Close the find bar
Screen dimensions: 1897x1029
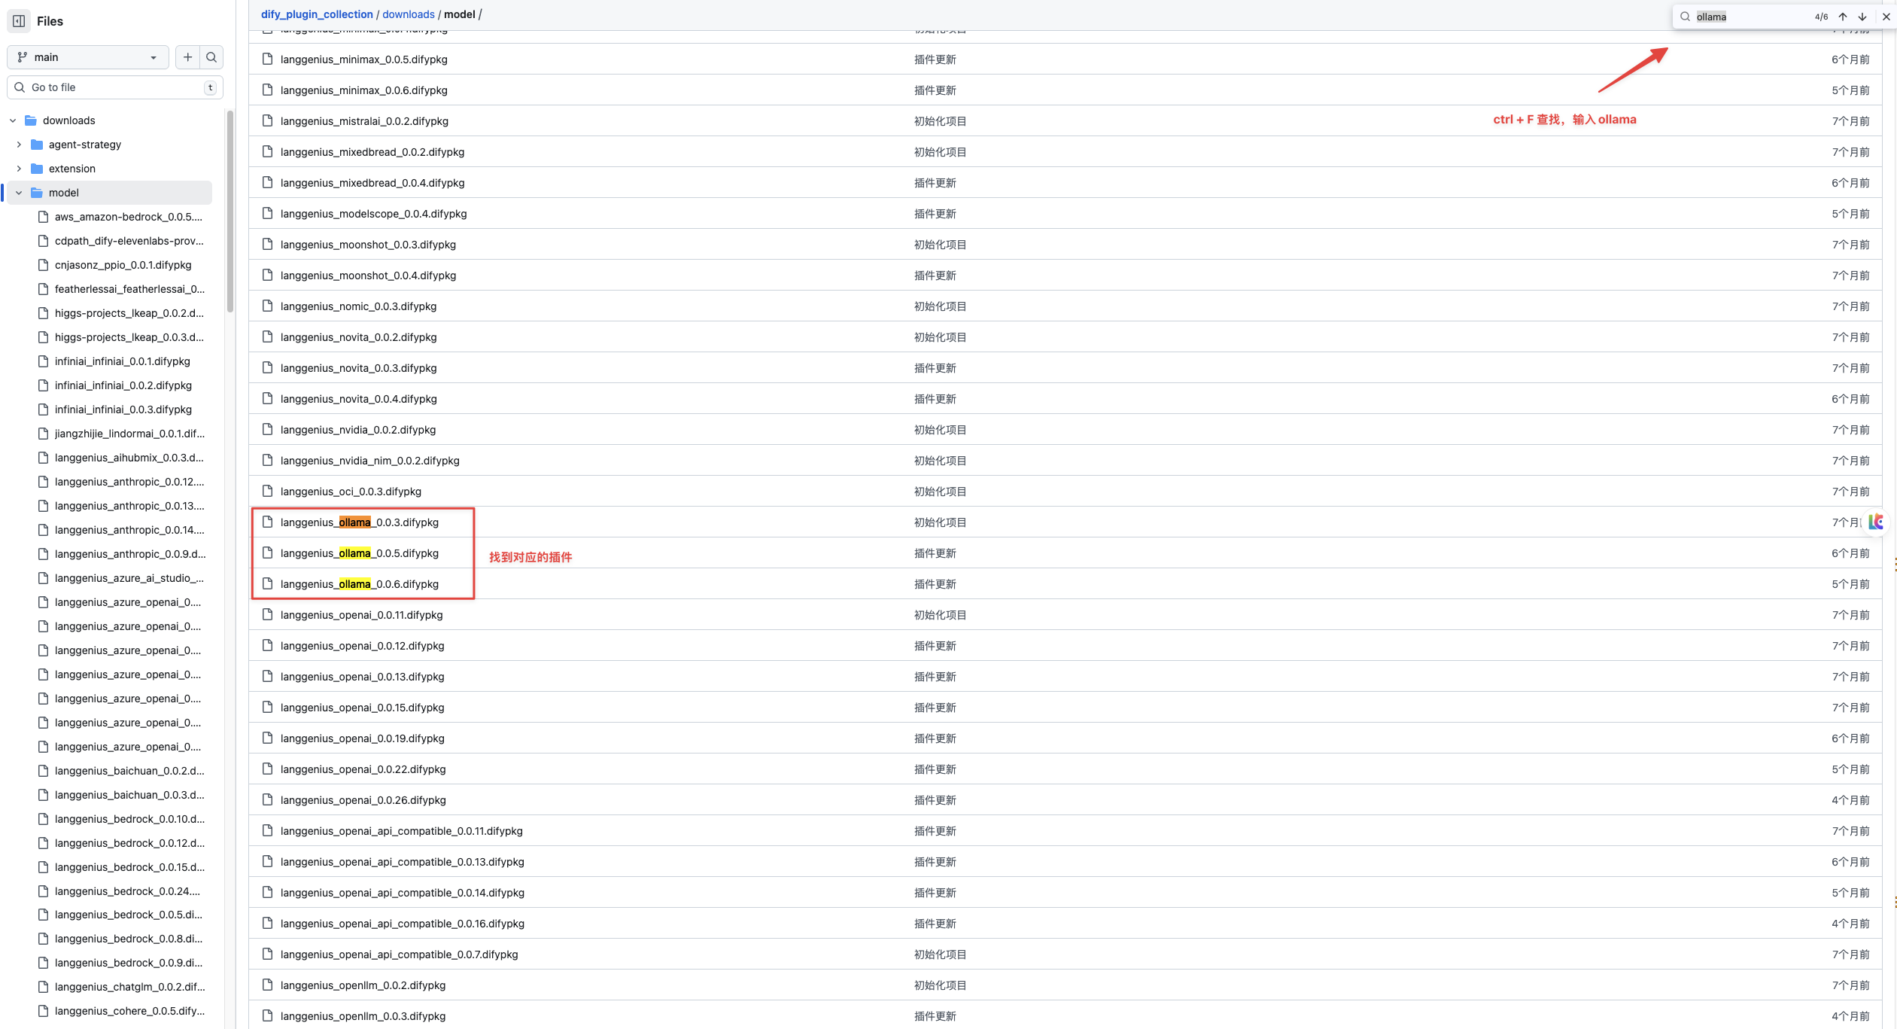tap(1886, 17)
